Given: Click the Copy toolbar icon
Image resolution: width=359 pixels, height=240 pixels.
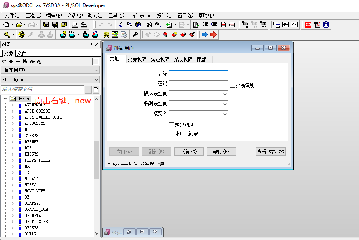Looking at the screenshot, I should (x=129, y=25).
